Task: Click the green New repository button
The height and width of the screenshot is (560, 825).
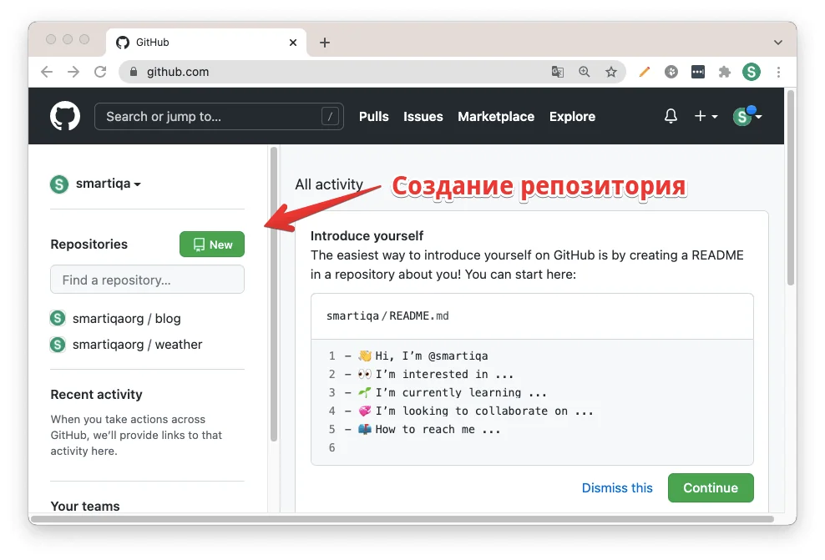Action: tap(212, 245)
